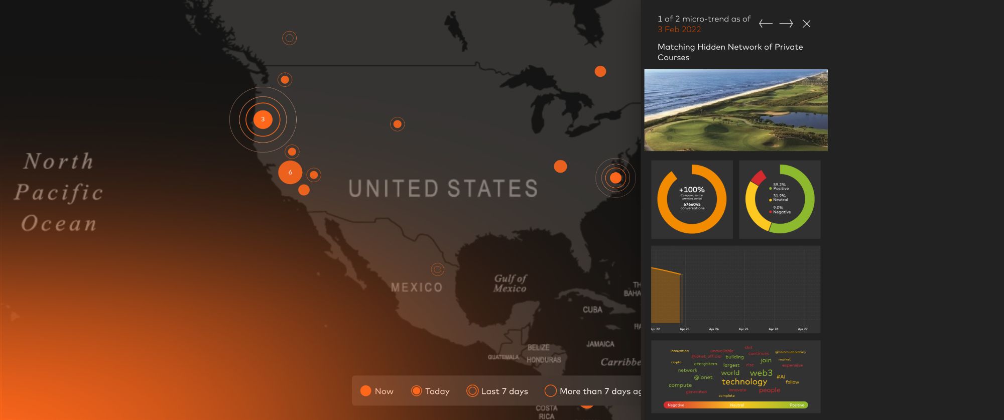This screenshot has width=1004, height=420.
Task: Click the map cluster marker labeled 6
Action: (x=290, y=172)
